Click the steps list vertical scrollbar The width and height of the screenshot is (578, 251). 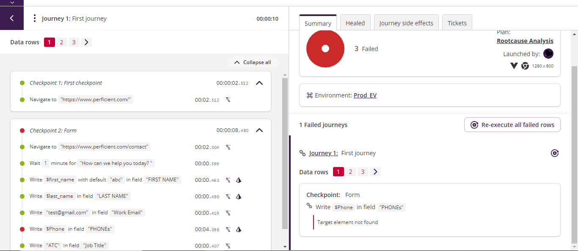click(x=285, y=152)
